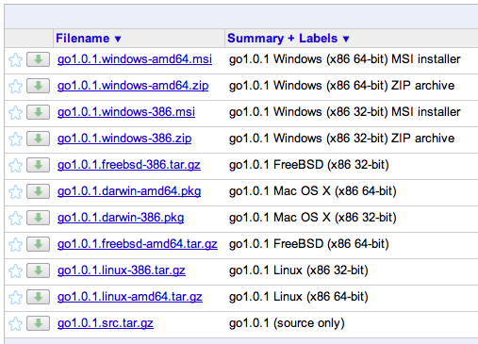Star the go1.0.1.windows-386.zip download
This screenshot has width=478, height=344.
coord(15,139)
